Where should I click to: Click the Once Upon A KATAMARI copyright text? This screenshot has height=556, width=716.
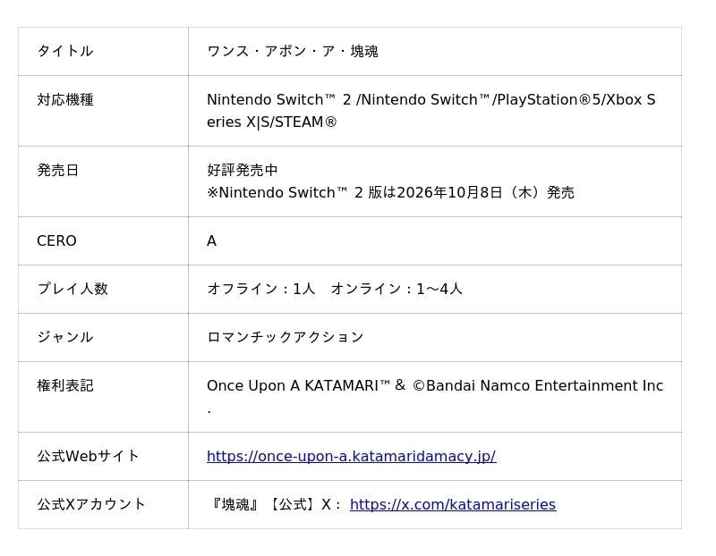(x=435, y=396)
